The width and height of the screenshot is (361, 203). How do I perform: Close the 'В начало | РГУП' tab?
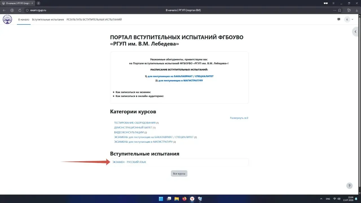coord(32,3)
